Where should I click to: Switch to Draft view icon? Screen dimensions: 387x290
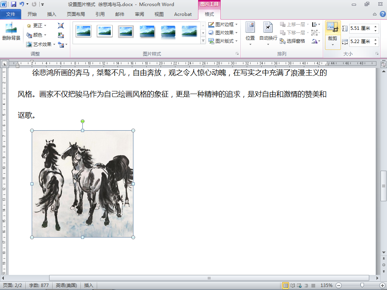click(313, 285)
